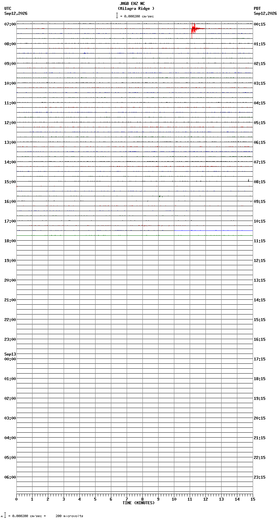Click minute 11 on the time axis

[190, 499]
